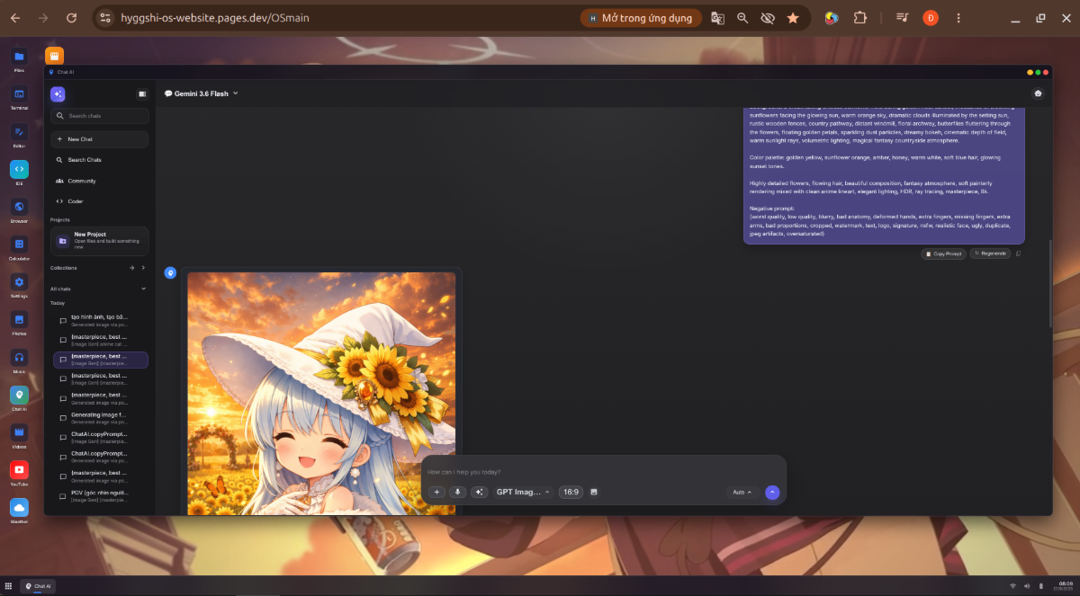This screenshot has height=596, width=1080.
Task: Launch Browser from the dock
Action: click(x=19, y=207)
